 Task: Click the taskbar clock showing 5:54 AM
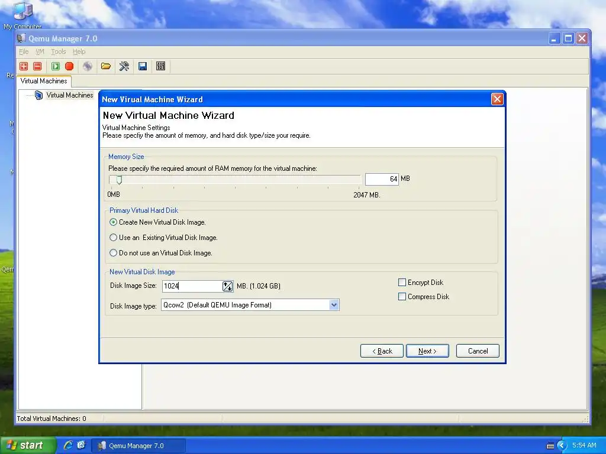[584, 445]
